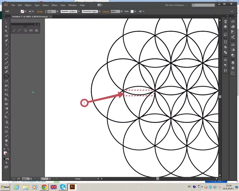This screenshot has width=239, height=191.
Task: Expand the Uniform width profile dropdown
Action: [79, 12]
